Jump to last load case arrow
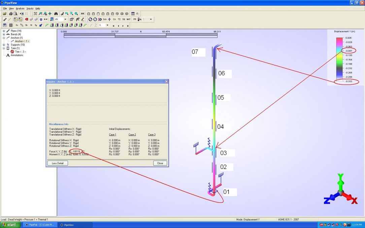Screen dimensions: 365x228 tap(128, 26)
